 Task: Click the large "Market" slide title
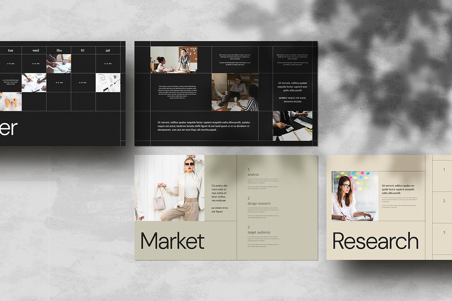point(172,241)
